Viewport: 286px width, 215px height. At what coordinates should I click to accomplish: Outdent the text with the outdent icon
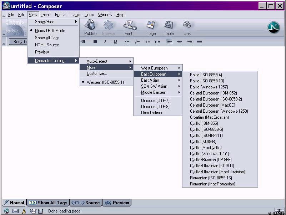[147, 42]
